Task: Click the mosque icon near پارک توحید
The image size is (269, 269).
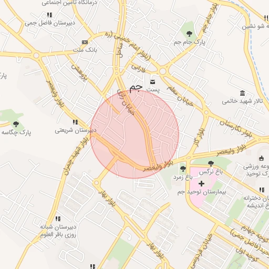Action: (x=261, y=158)
